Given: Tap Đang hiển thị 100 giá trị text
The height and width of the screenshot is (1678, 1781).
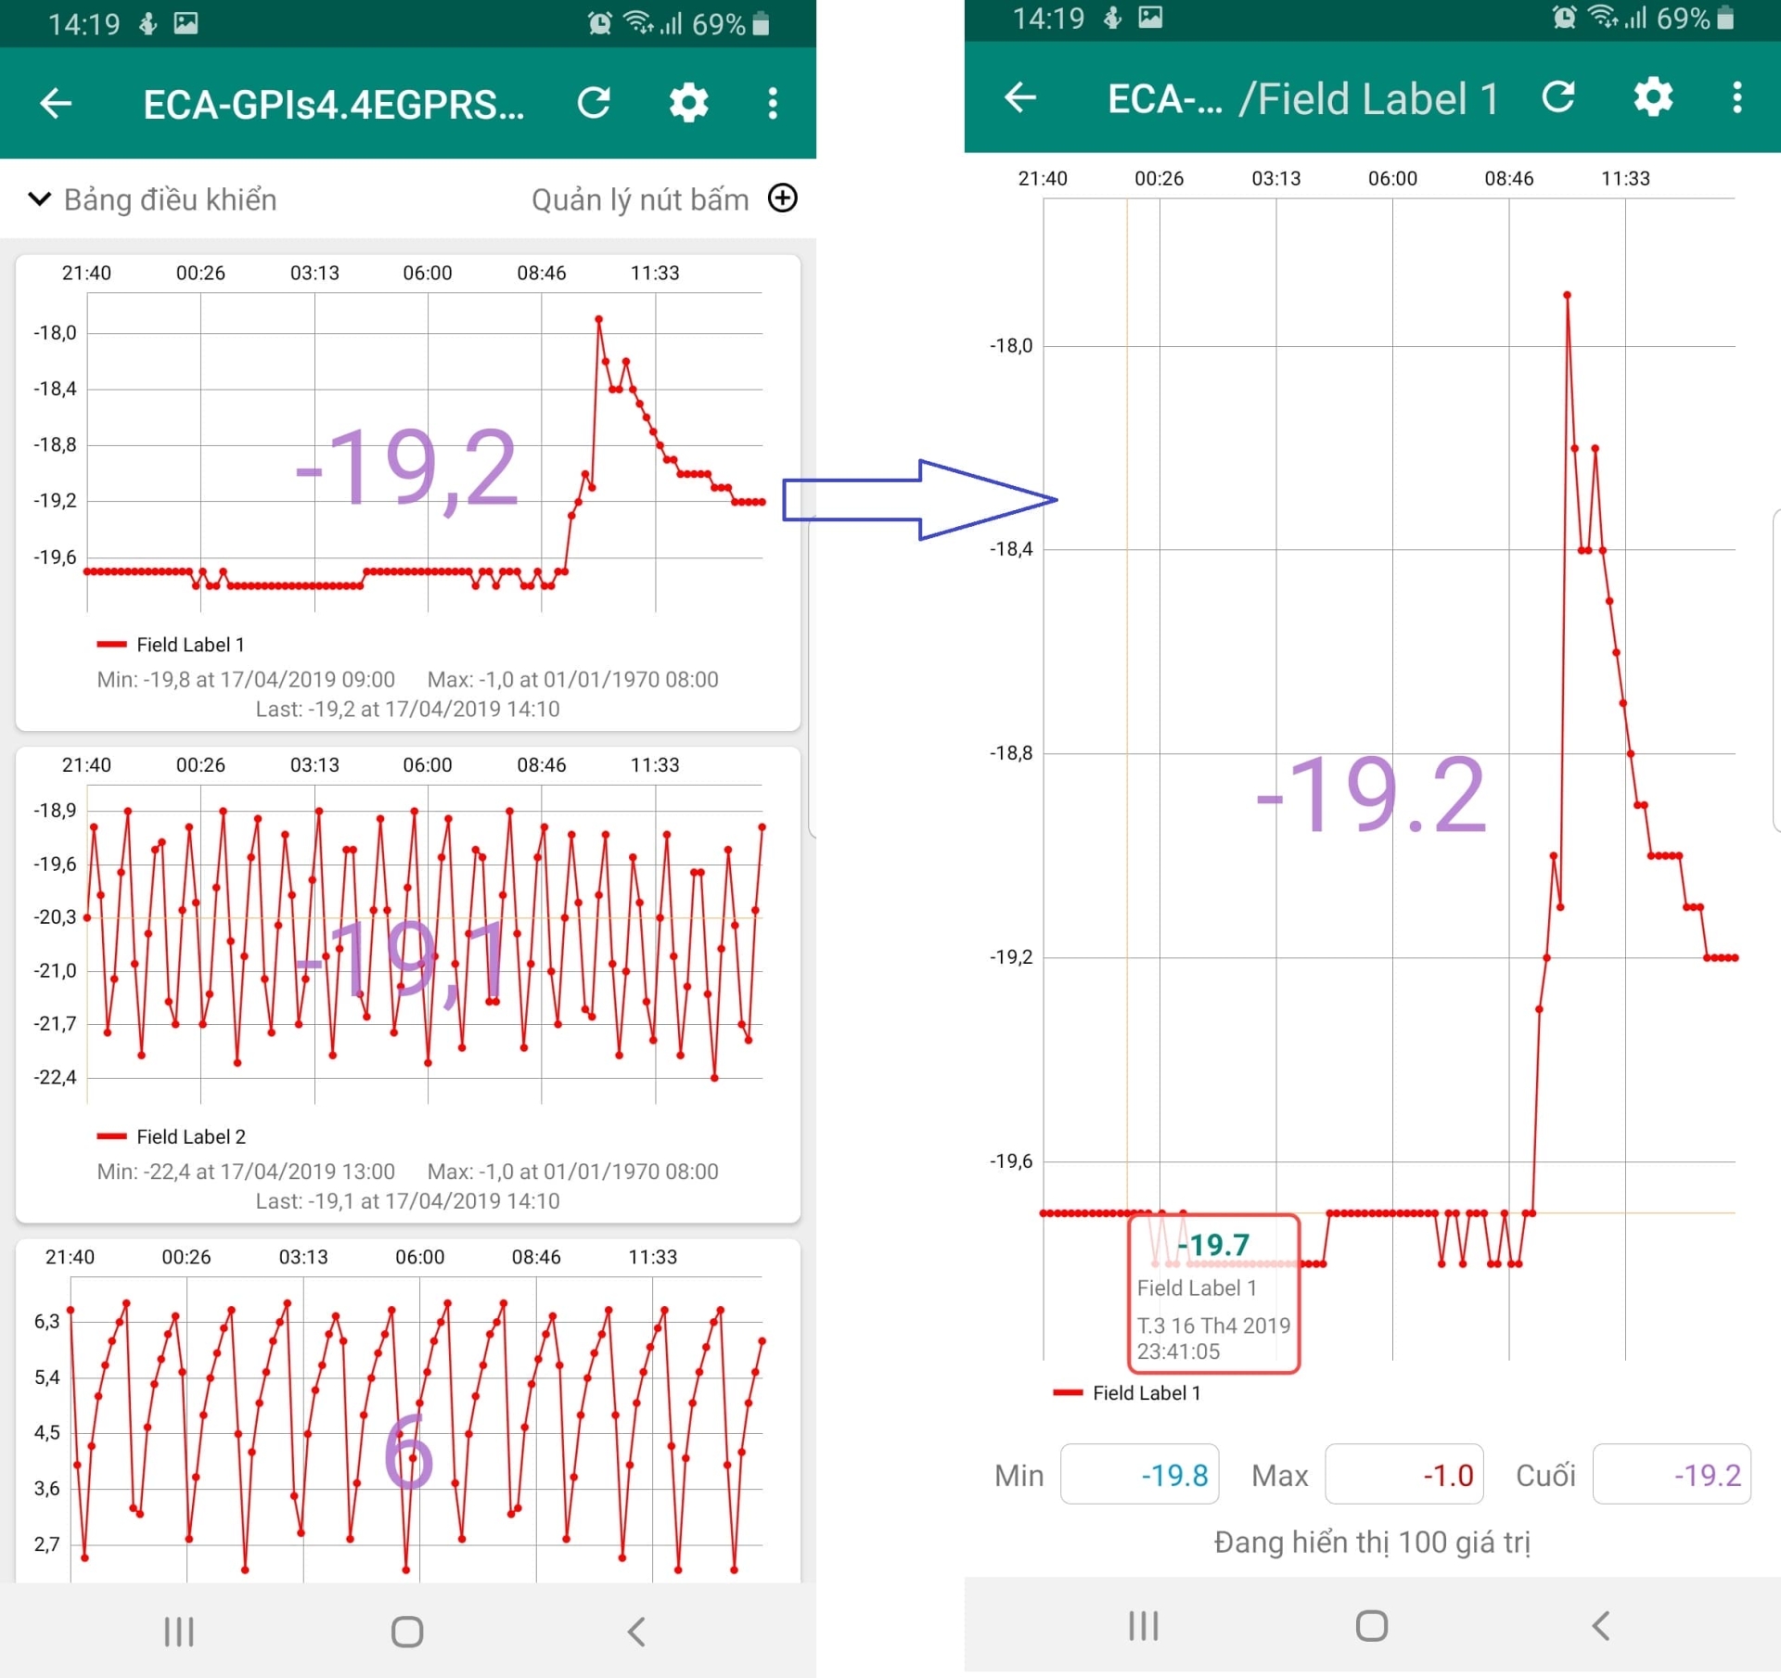Looking at the screenshot, I should pyautogui.click(x=1372, y=1543).
